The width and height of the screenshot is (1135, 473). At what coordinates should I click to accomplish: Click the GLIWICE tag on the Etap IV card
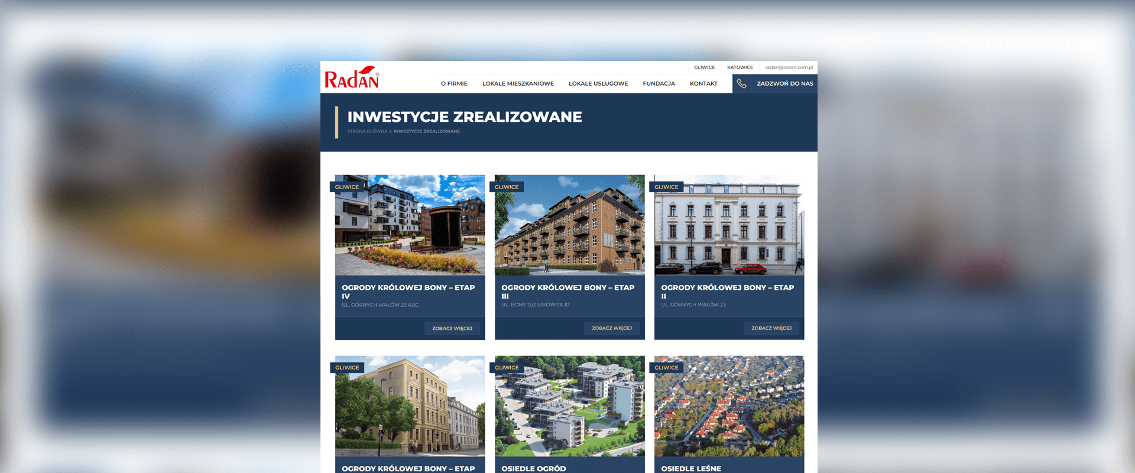[347, 187]
